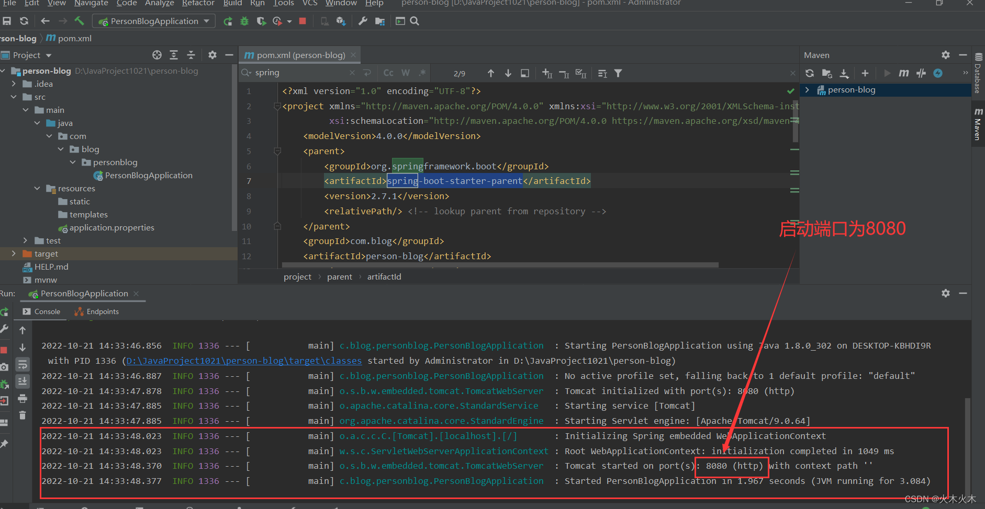This screenshot has width=985, height=509.
Task: Expand the .idea folder
Action: click(14, 84)
